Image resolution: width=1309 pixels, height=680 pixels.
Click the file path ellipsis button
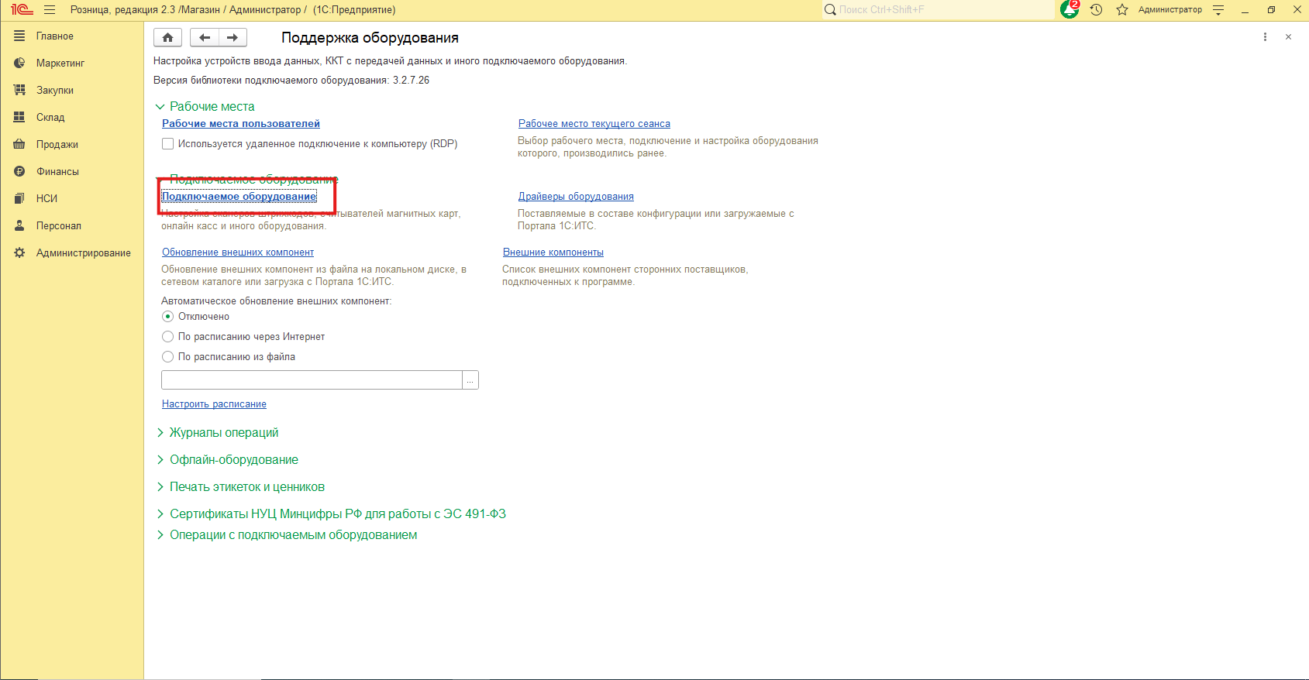(470, 380)
